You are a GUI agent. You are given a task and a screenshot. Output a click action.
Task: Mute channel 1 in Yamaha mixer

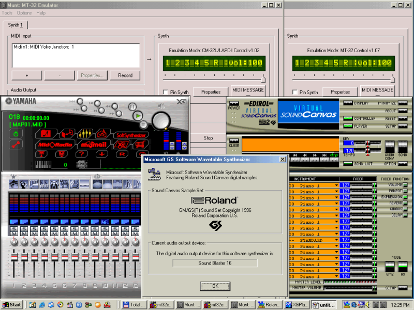[14, 234]
